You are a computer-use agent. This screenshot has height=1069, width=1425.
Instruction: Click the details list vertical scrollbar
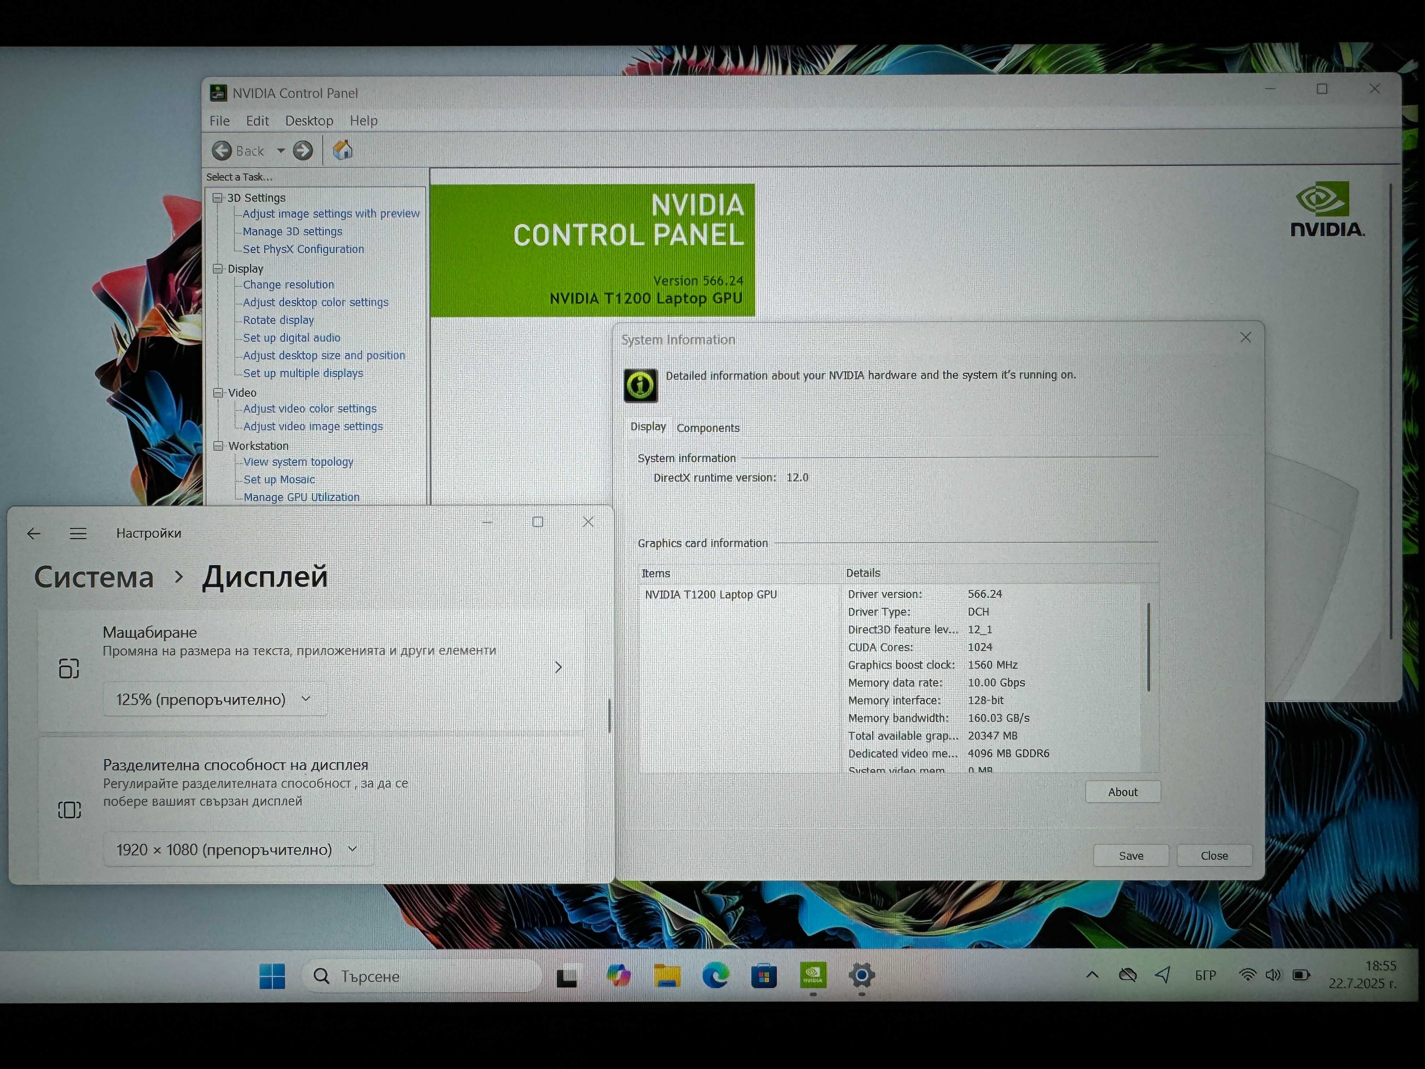1148,646
